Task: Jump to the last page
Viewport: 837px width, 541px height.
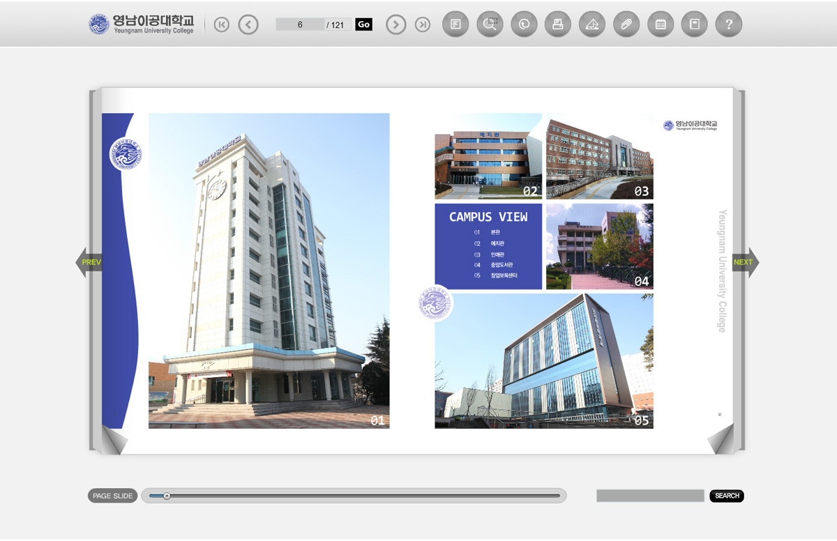Action: pyautogui.click(x=423, y=25)
